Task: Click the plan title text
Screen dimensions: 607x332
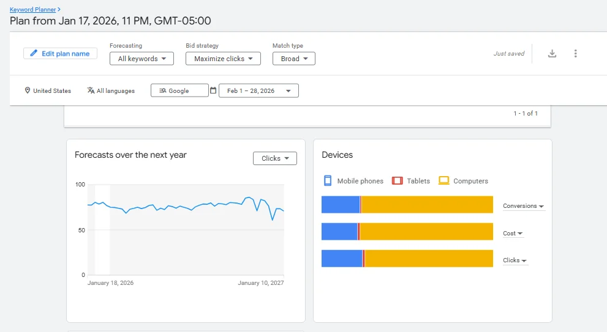Action: [x=110, y=21]
